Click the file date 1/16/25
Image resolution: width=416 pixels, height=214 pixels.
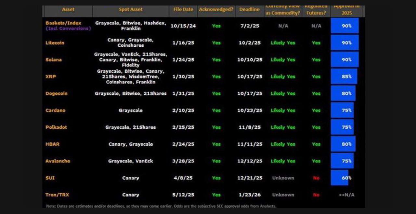[x=183, y=43]
